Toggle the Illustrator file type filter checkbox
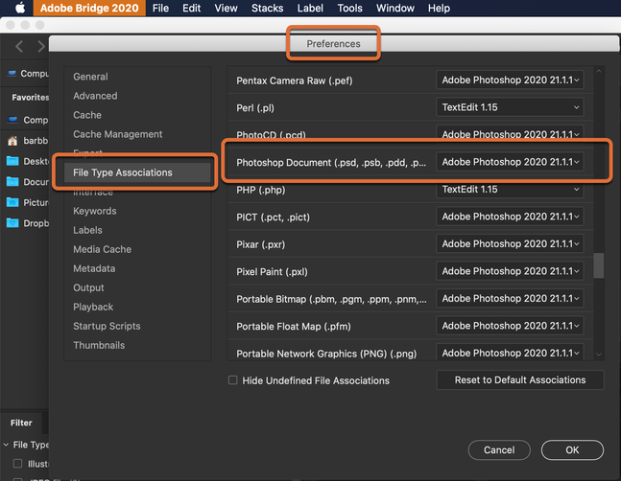The width and height of the screenshot is (621, 481). (x=17, y=464)
